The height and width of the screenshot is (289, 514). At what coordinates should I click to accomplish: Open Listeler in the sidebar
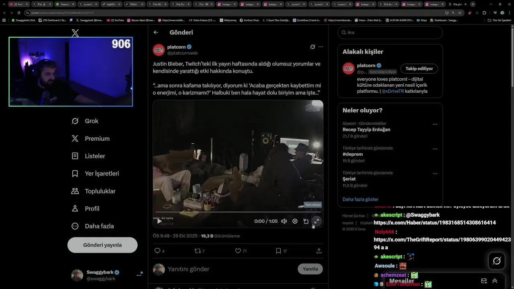[88, 156]
